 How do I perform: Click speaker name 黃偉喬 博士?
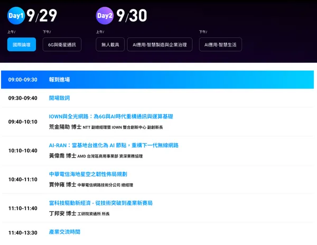(62, 155)
